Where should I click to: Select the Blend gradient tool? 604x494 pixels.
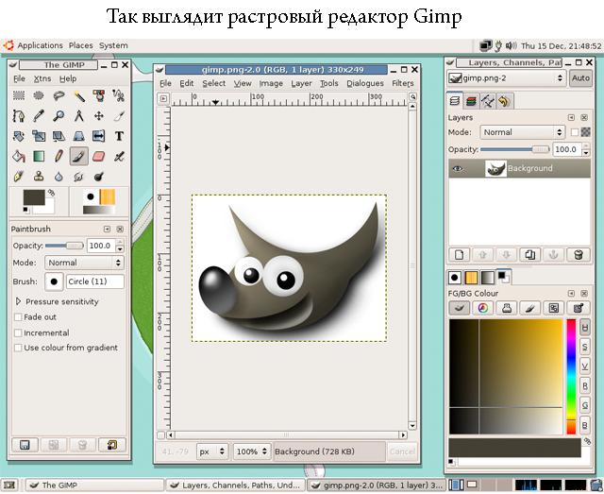coord(39,156)
